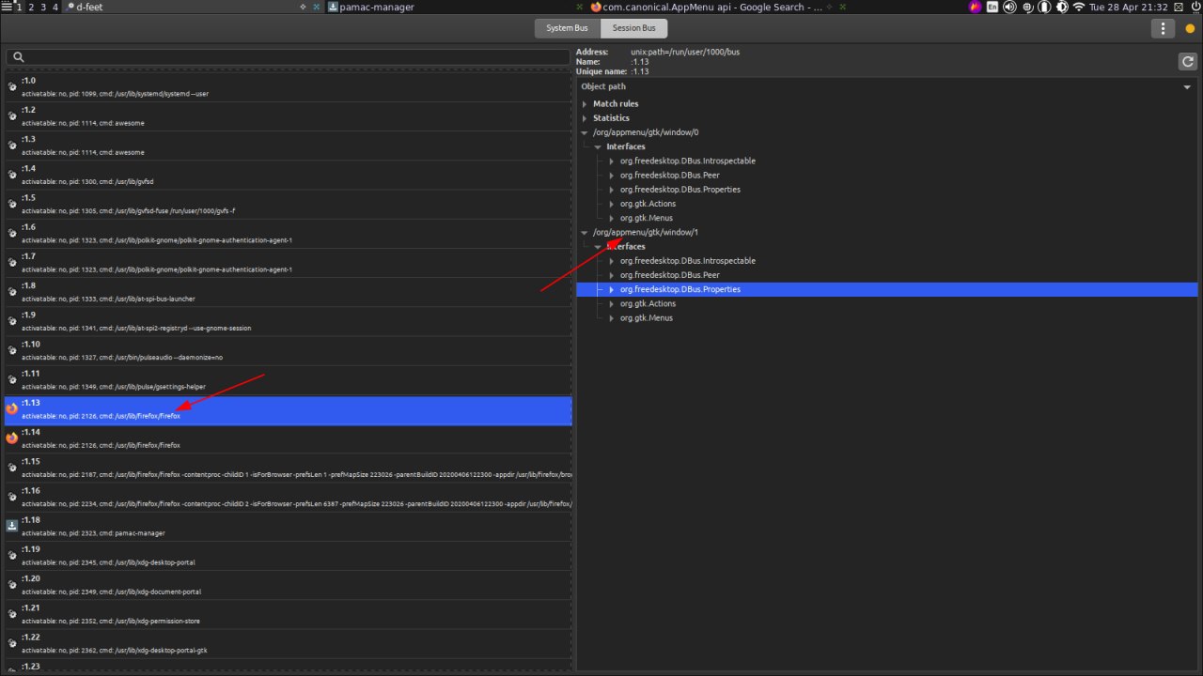Screen dimensions: 1203x676
Task: Switch to workspace tag 3
Action: click(43, 7)
